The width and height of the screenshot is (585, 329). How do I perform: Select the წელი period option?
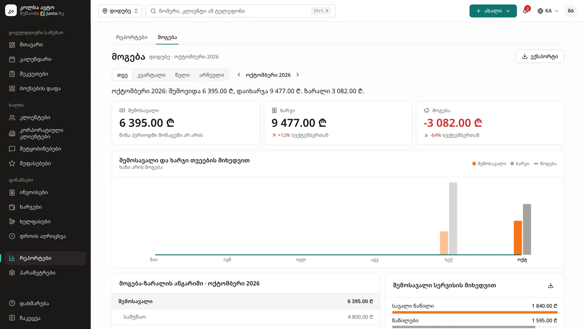point(182,75)
